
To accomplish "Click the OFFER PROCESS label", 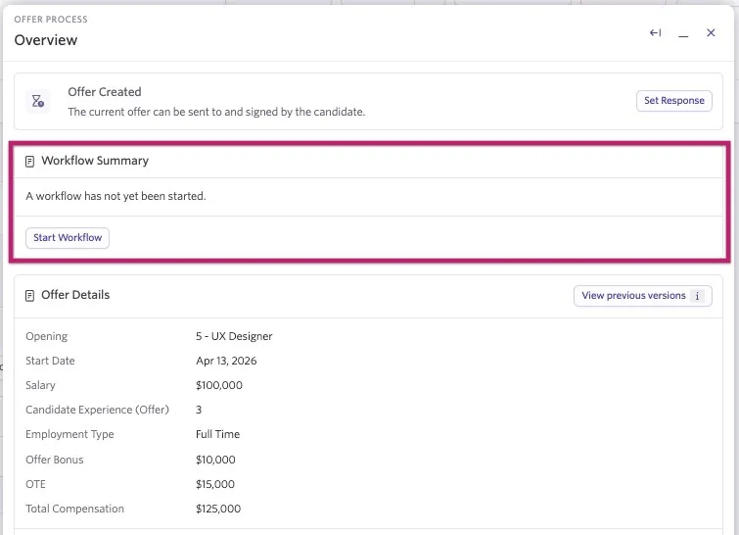I will point(51,20).
